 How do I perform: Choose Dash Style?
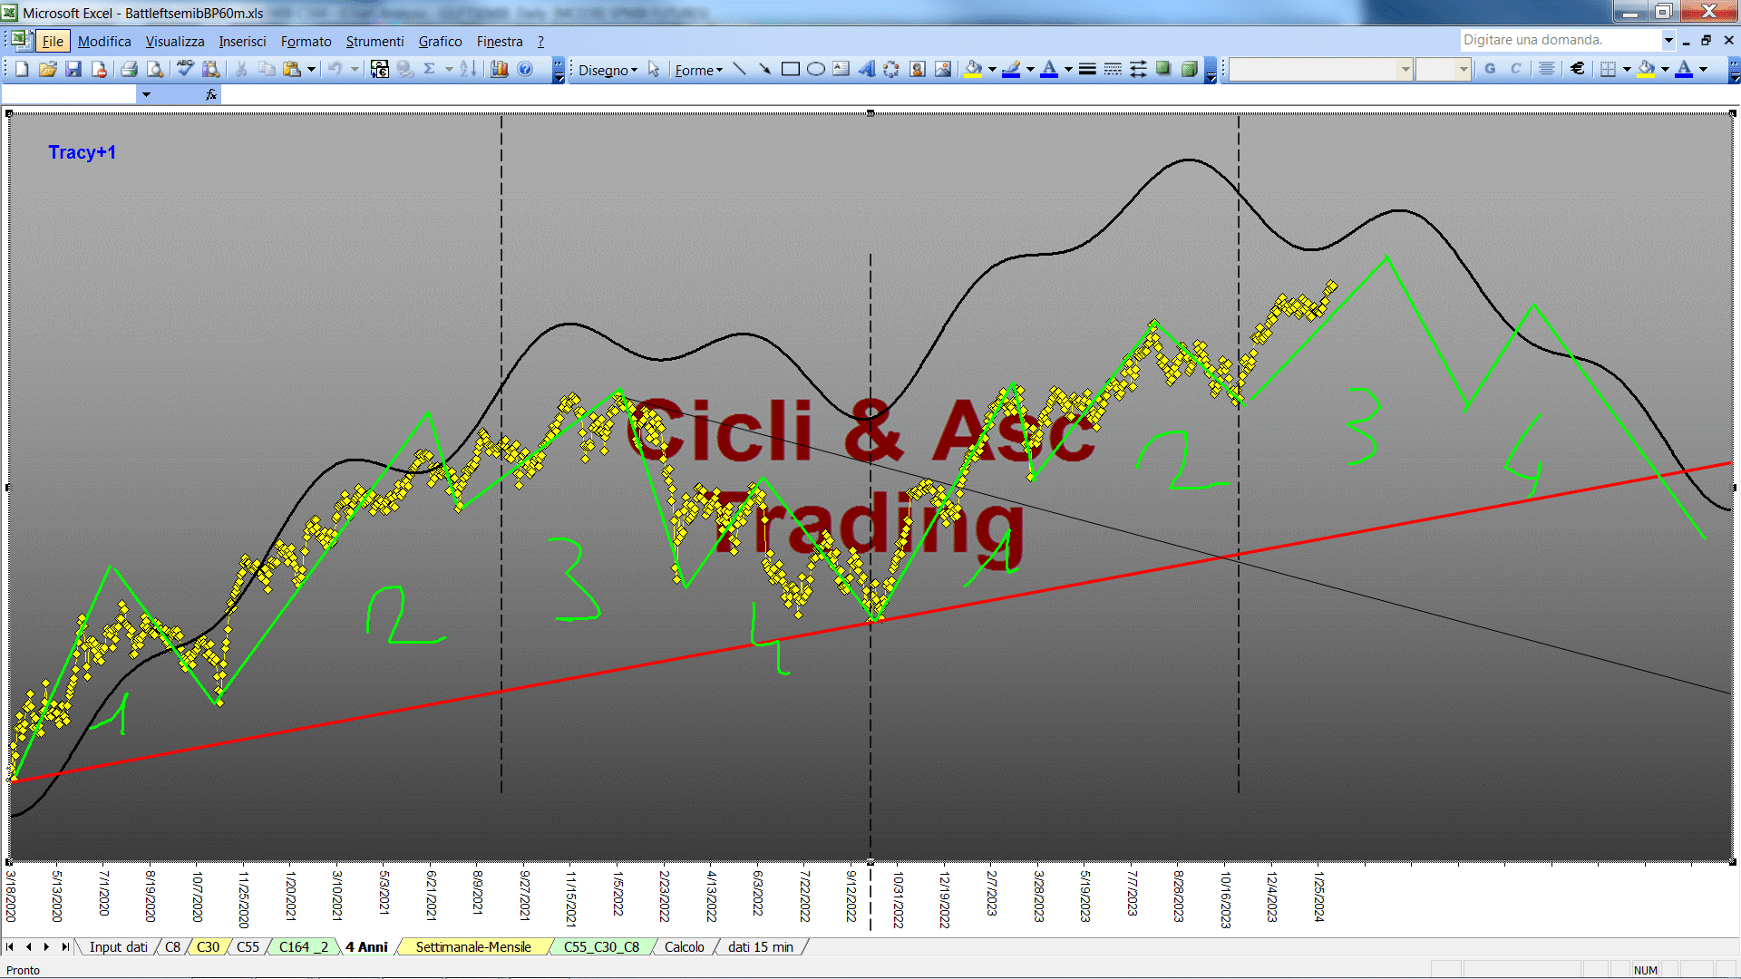(1113, 69)
